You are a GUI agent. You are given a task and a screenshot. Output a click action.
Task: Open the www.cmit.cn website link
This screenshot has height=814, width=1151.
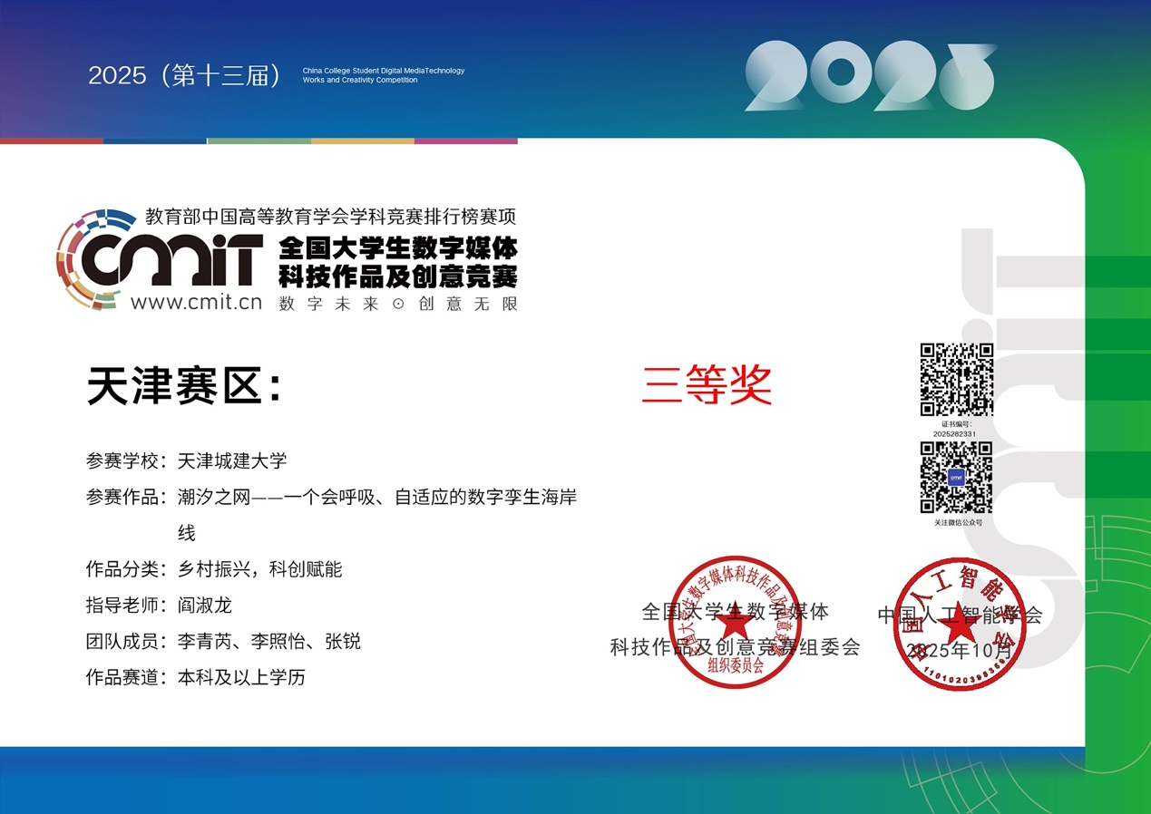coord(196,303)
